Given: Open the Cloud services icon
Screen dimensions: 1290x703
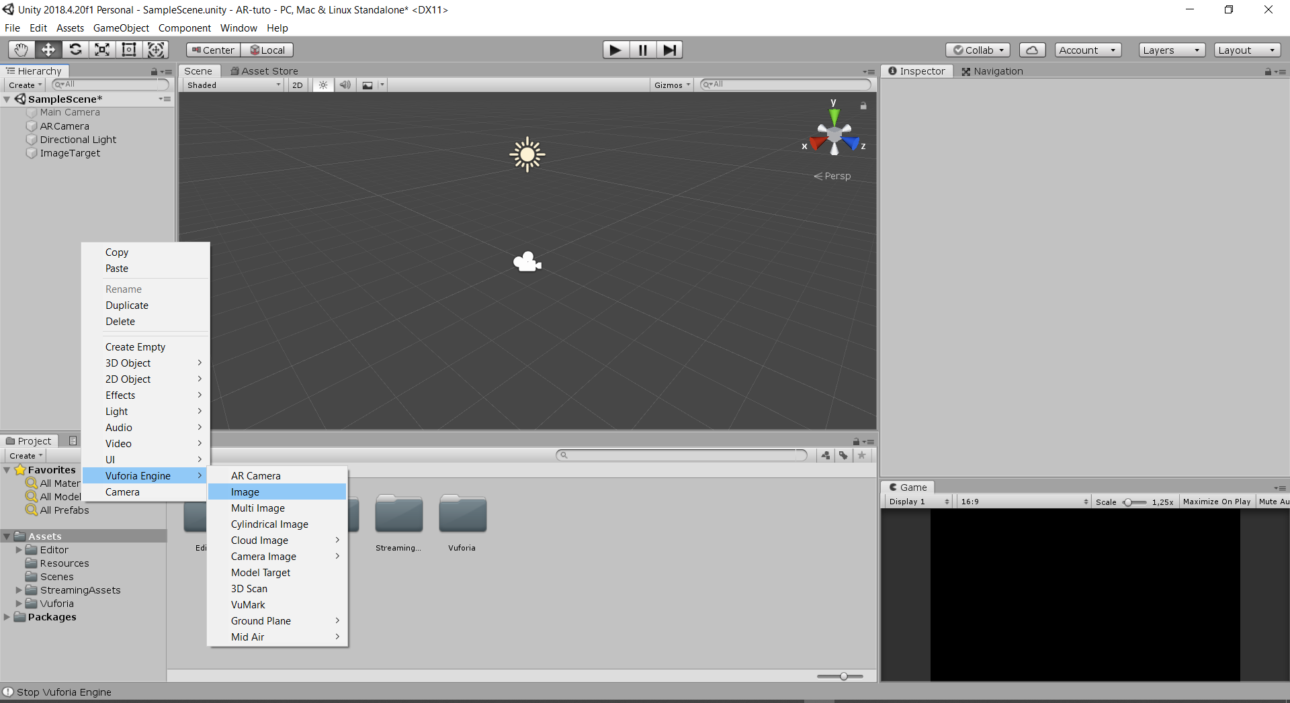Looking at the screenshot, I should 1032,50.
